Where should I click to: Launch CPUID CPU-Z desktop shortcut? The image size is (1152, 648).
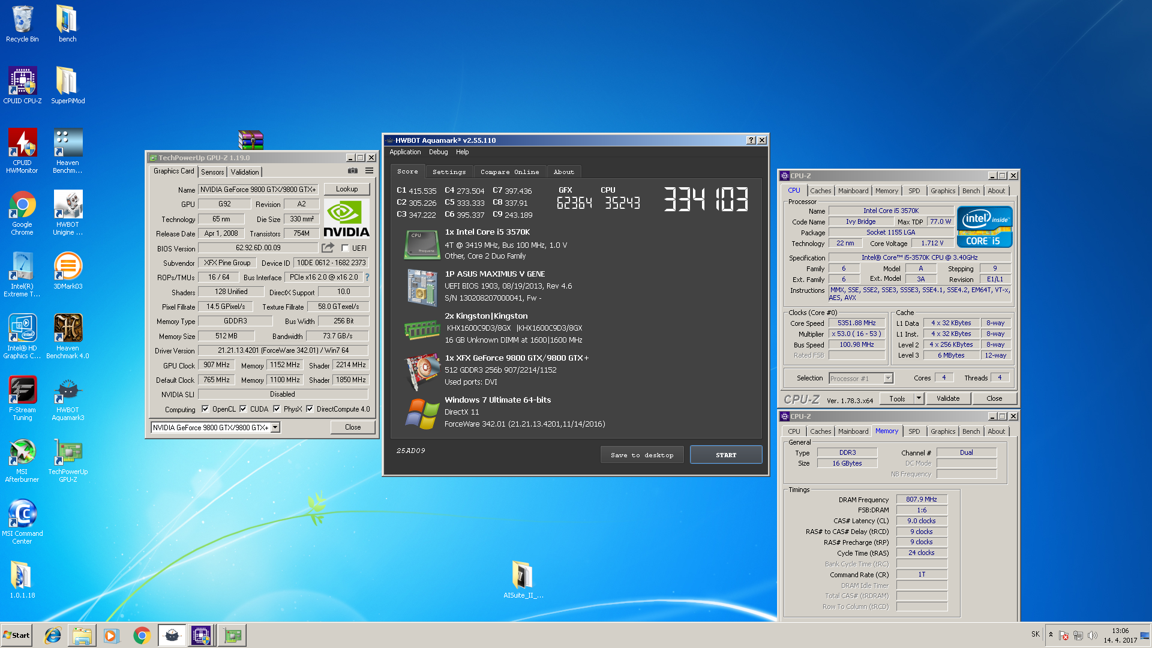tap(22, 85)
